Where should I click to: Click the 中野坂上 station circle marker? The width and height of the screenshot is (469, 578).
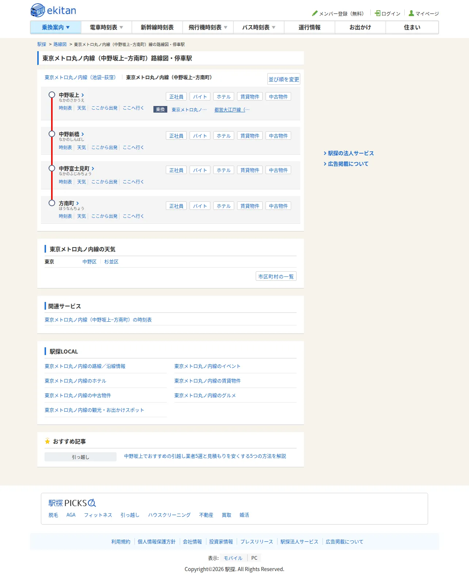tap(52, 95)
